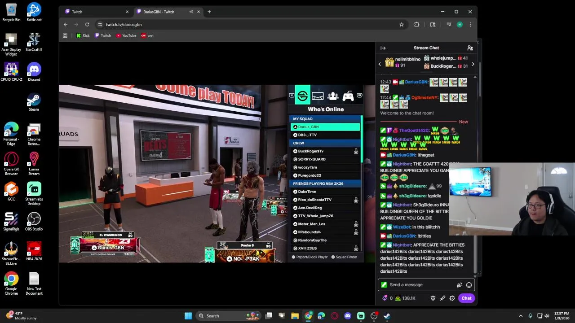
Task: Open SignalRgb desktop shortcut
Action: tap(11, 222)
